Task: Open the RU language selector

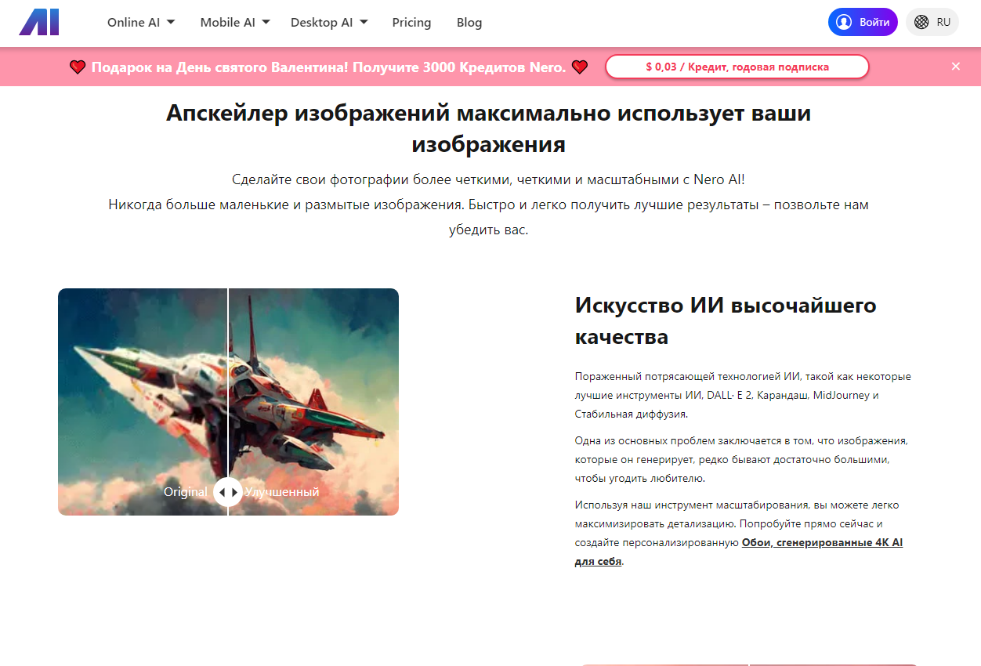Action: coord(932,22)
